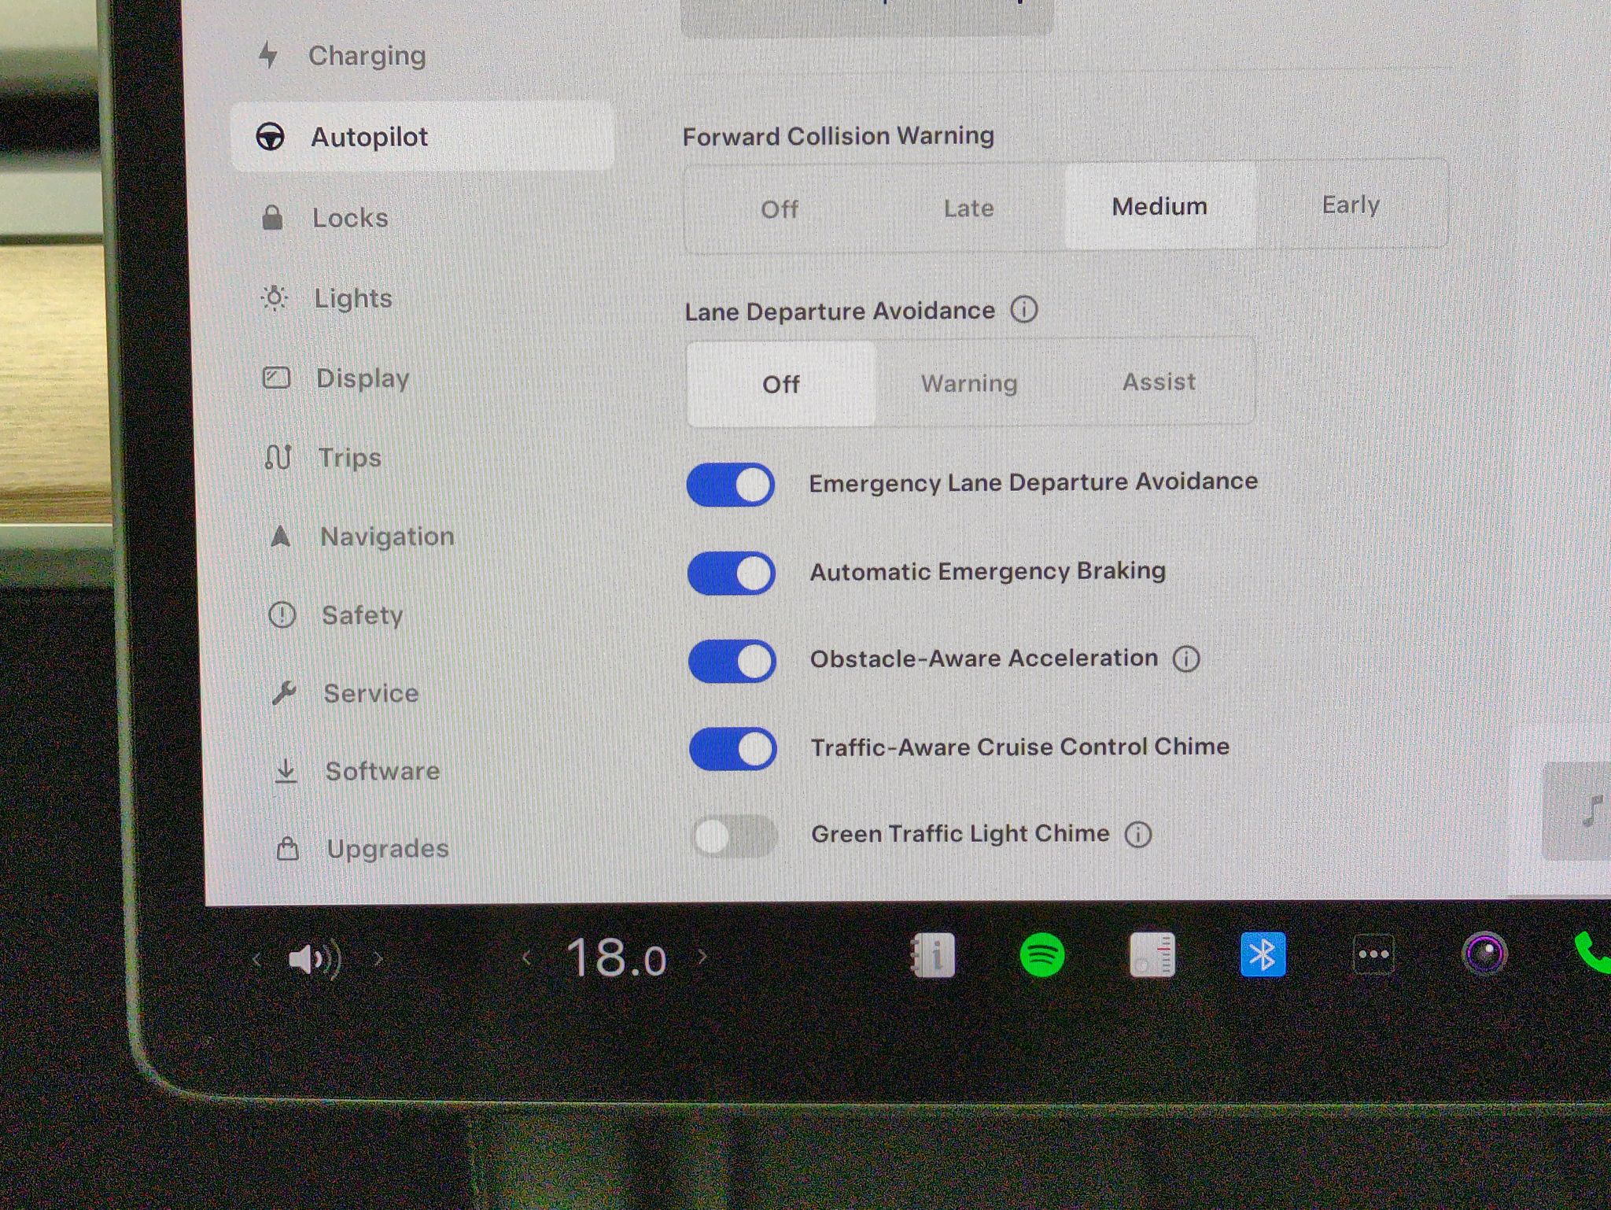
Task: Tap the Safety exclamation icon
Action: [282, 614]
